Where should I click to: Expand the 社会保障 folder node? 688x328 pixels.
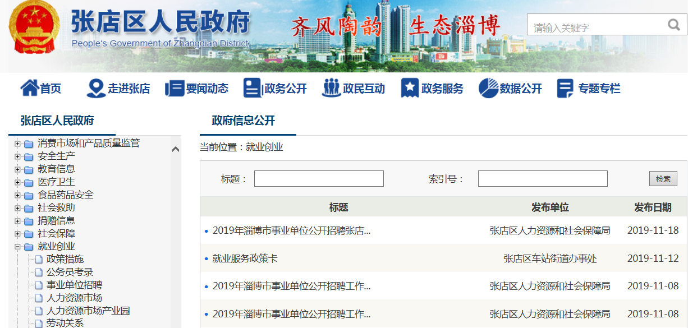point(17,234)
